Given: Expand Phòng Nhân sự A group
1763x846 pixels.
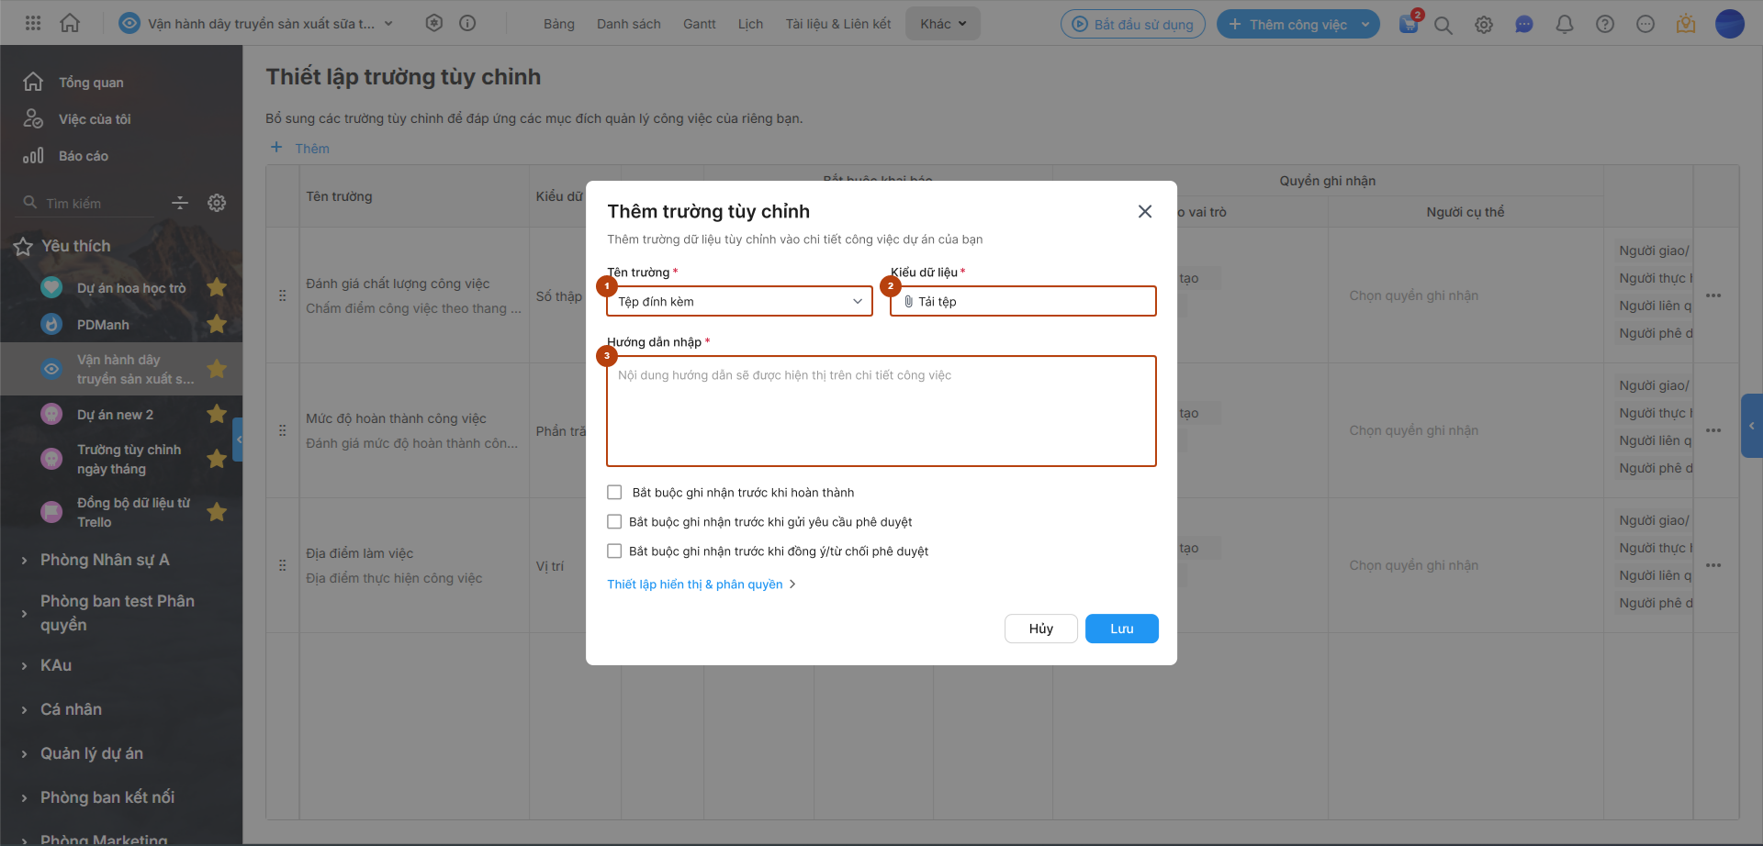Looking at the screenshot, I should click(x=24, y=560).
